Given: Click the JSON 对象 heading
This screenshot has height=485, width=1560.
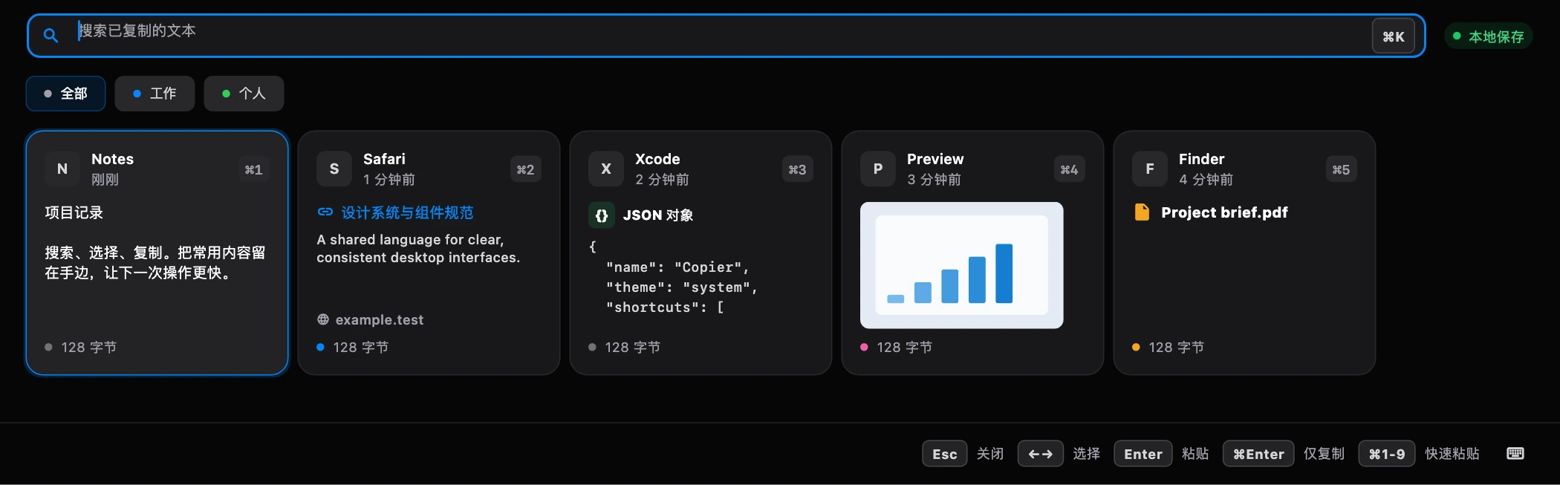Looking at the screenshot, I should point(658,215).
